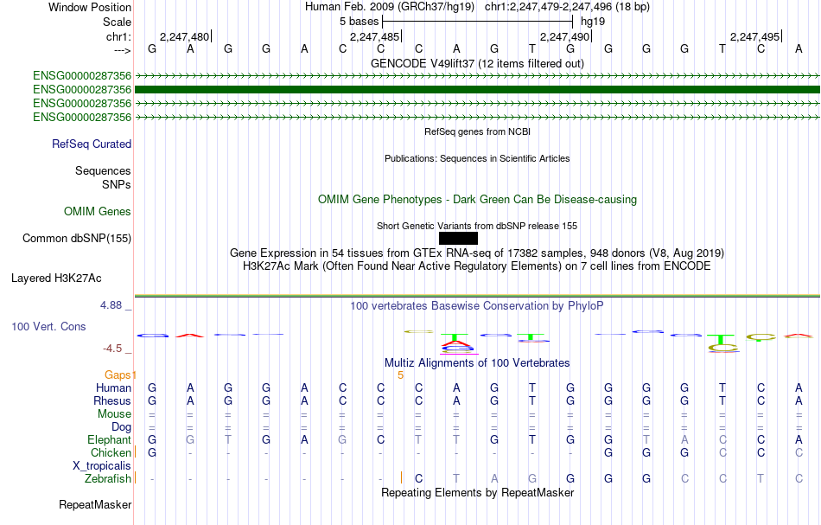Click 'RefSeq genes from NCBI' title
Viewport: 821px width, 525px height.
pos(477,132)
